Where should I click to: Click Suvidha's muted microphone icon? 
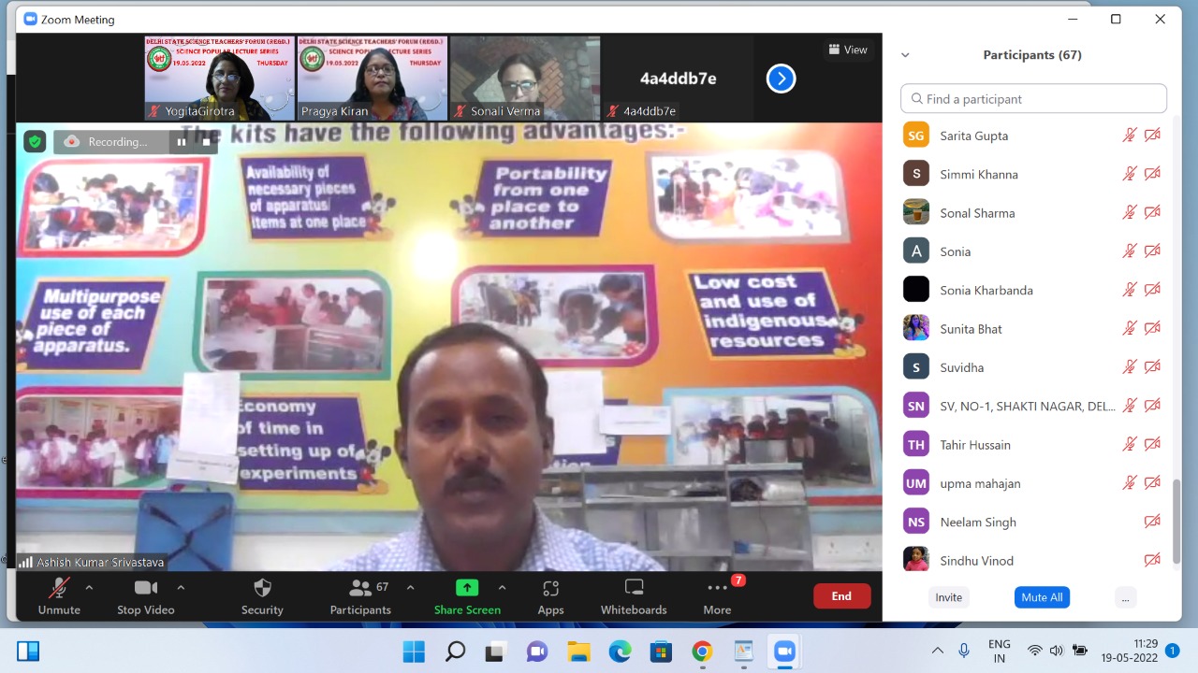point(1130,366)
